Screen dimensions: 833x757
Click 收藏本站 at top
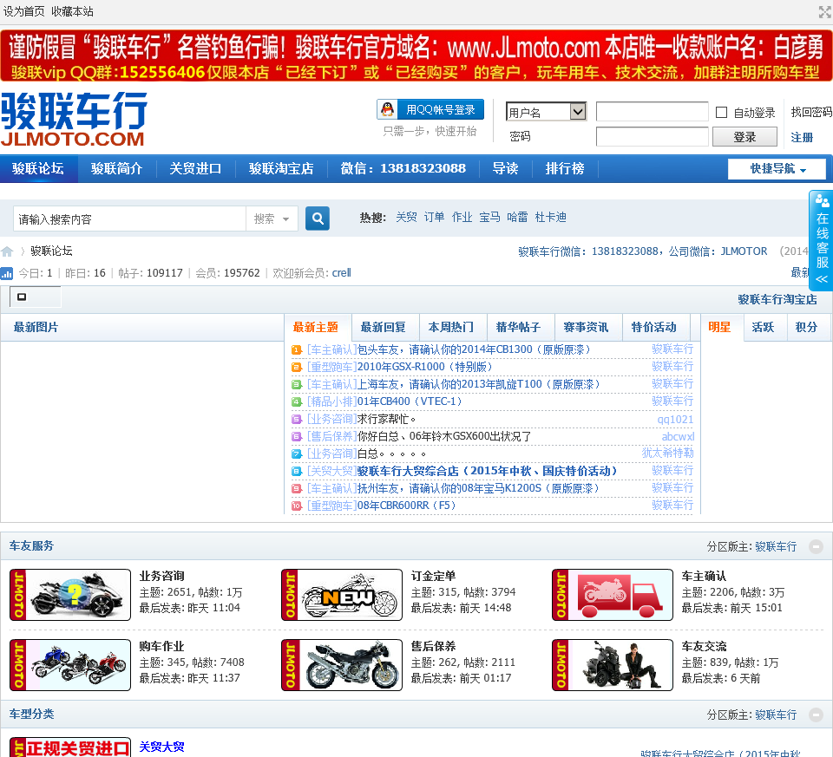[x=72, y=11]
